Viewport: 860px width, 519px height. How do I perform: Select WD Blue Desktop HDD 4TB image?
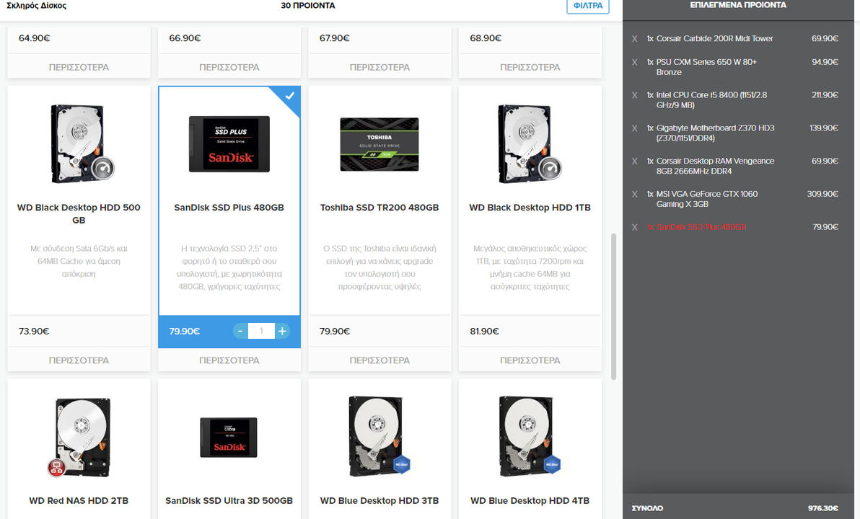(x=529, y=437)
